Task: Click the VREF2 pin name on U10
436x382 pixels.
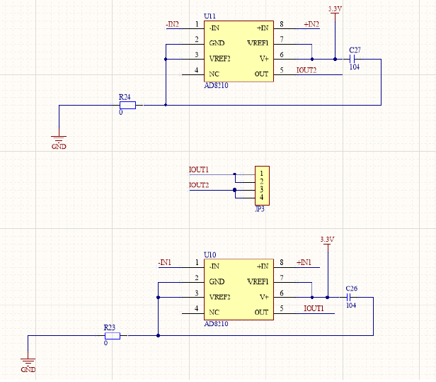Action: 219,297
